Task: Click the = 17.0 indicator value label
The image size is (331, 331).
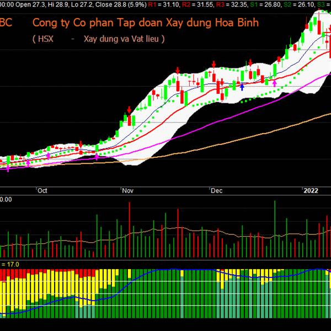Action: 10,264
